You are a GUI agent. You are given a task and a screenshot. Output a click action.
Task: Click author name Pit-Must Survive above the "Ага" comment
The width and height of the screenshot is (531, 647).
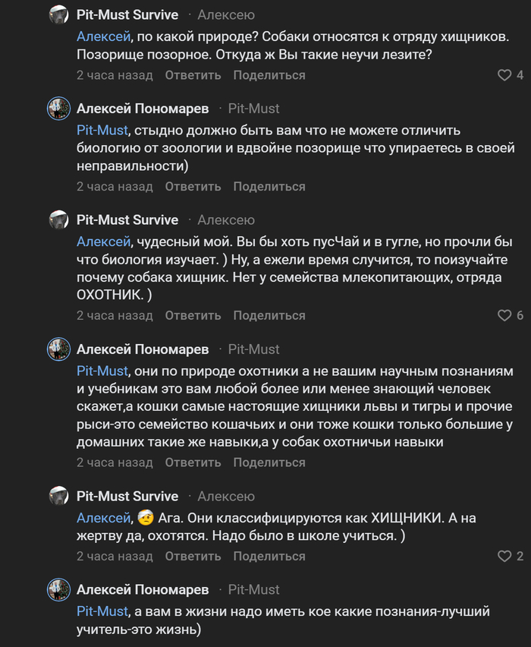[x=127, y=497]
